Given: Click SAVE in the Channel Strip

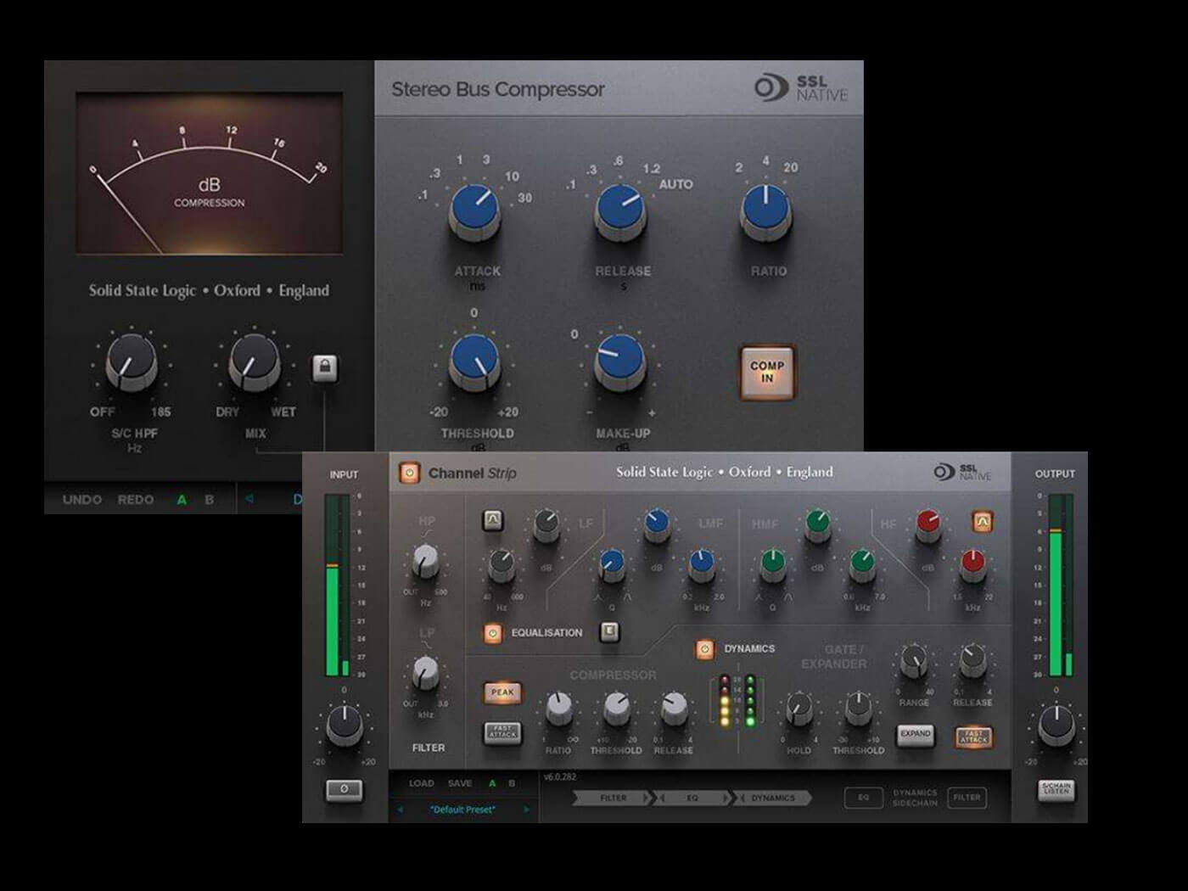Looking at the screenshot, I should tap(460, 783).
